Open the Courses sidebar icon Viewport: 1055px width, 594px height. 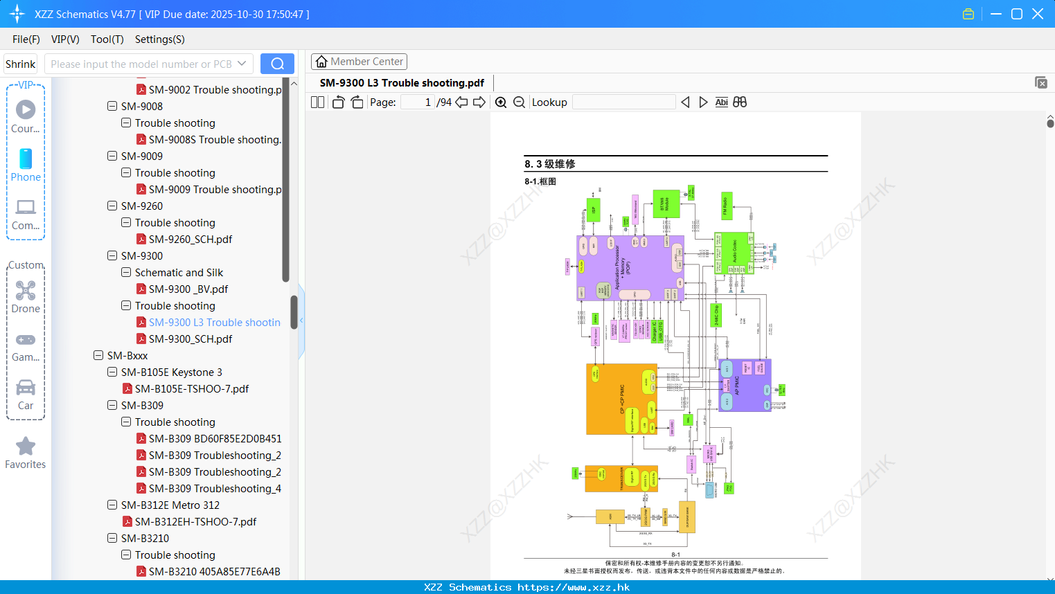tap(26, 116)
